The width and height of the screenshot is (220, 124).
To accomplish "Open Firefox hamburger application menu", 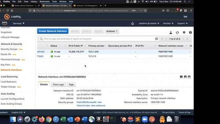I will [191, 10].
